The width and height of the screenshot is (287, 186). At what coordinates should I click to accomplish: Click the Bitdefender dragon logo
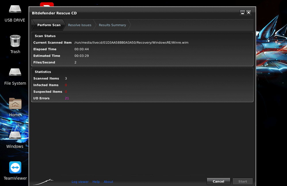click(43, 182)
